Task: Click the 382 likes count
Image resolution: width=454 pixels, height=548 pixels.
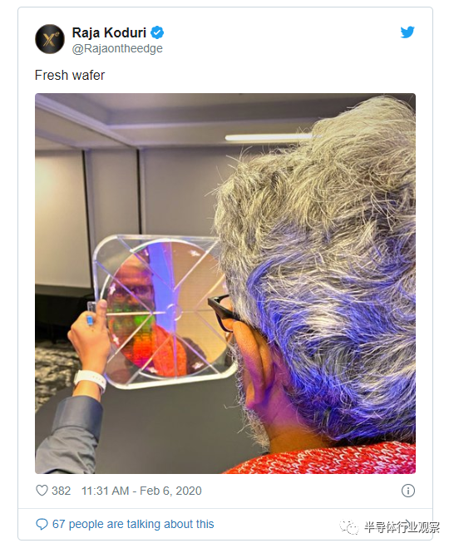Action: (x=62, y=491)
